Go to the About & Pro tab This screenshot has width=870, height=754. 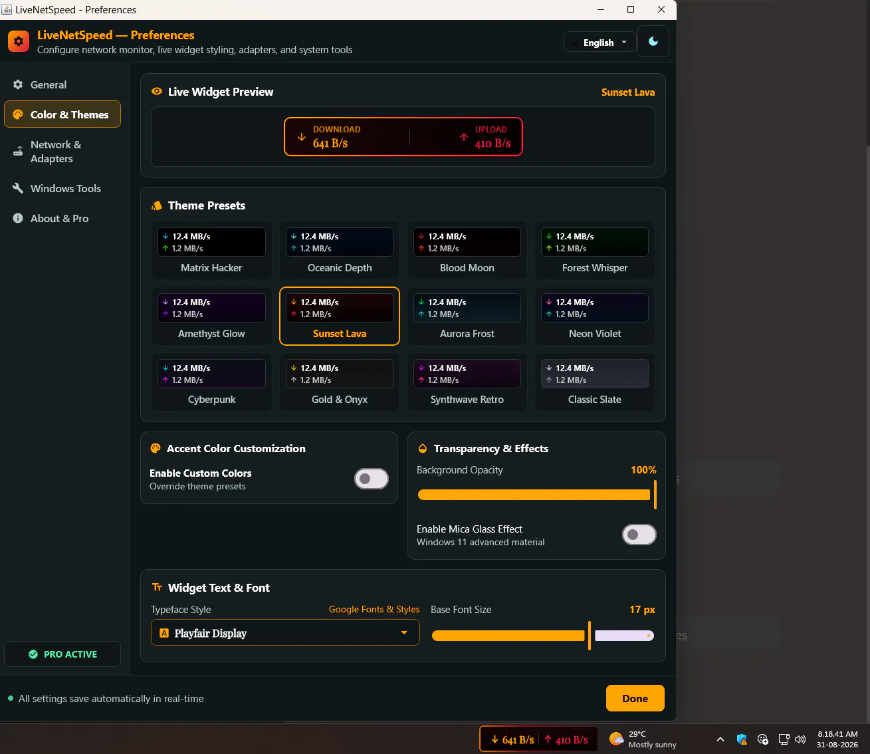tap(62, 218)
